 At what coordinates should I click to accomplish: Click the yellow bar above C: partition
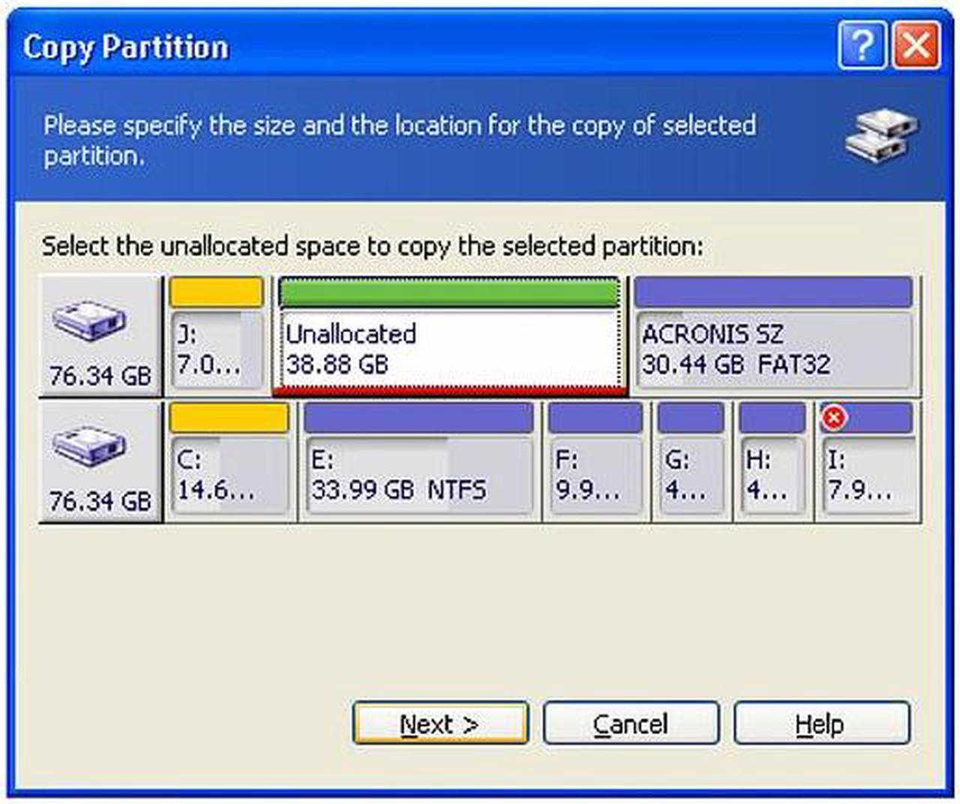[229, 418]
